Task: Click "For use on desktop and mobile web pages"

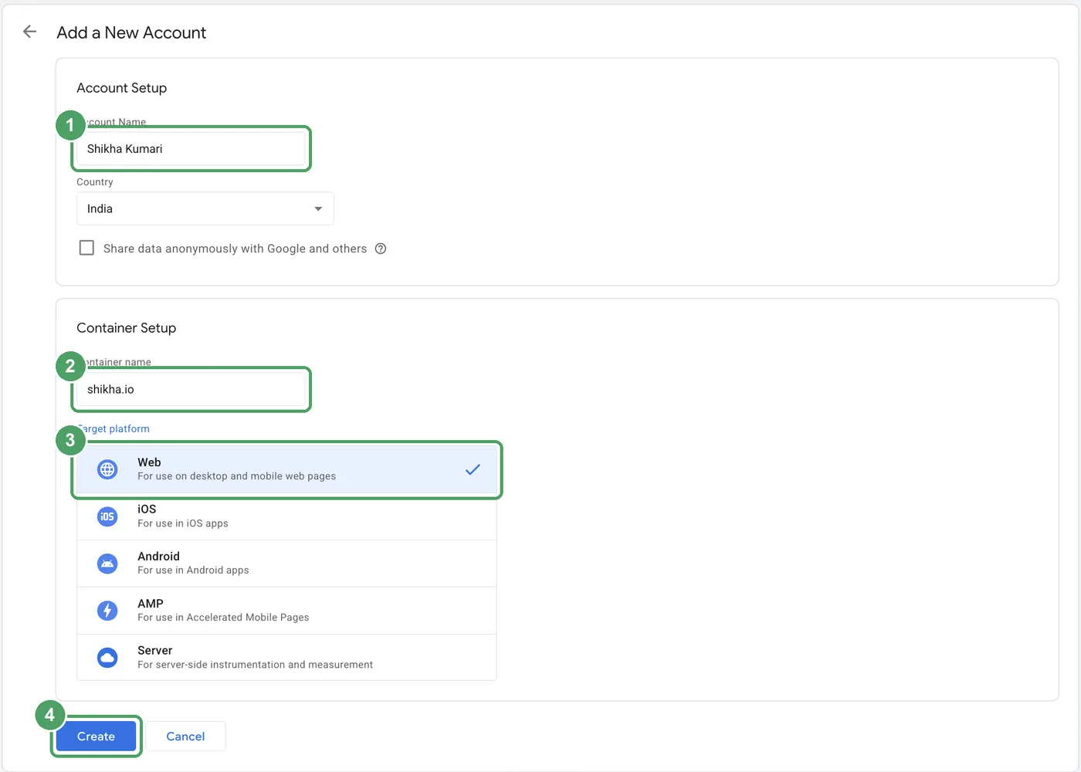Action: [x=236, y=476]
